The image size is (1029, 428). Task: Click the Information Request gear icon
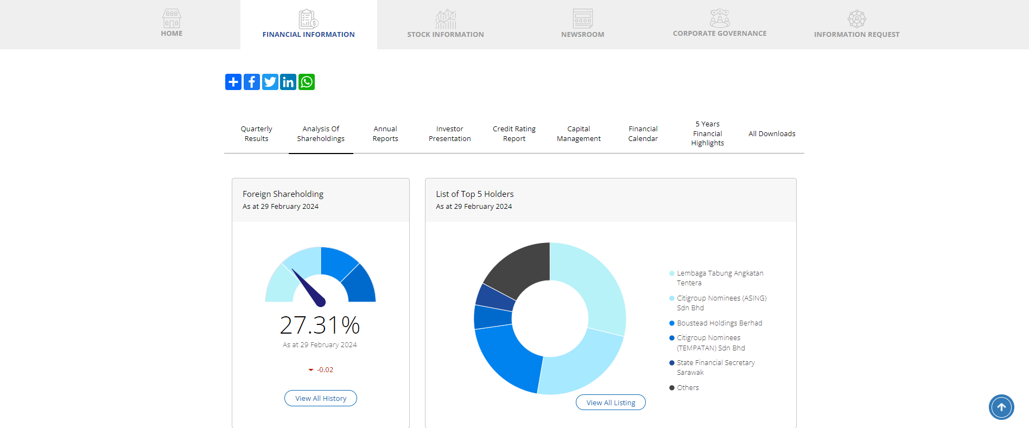coord(857,19)
